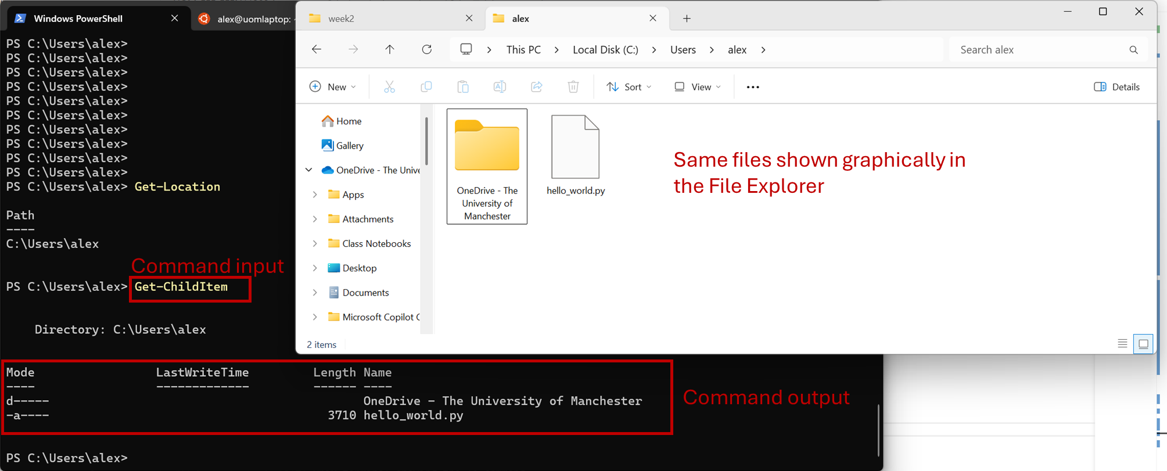Viewport: 1167px width, 471px height.
Task: Navigate back in File Explorer
Action: tap(317, 50)
